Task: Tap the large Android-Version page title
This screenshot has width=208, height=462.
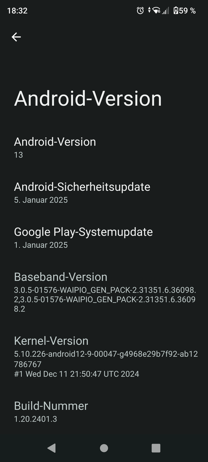Action: coord(88,98)
